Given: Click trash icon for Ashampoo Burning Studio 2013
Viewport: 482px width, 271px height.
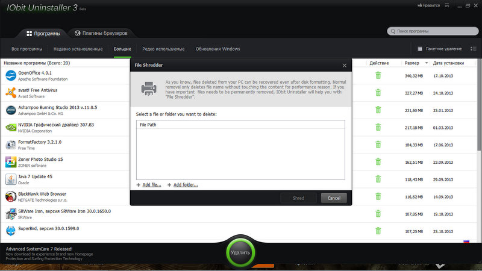Looking at the screenshot, I should (378, 110).
